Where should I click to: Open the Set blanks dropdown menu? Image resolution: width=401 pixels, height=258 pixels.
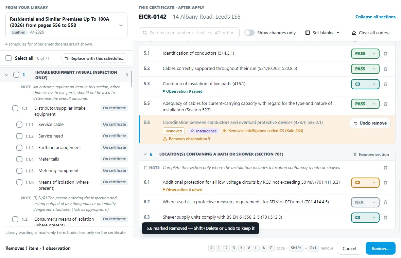tap(322, 33)
